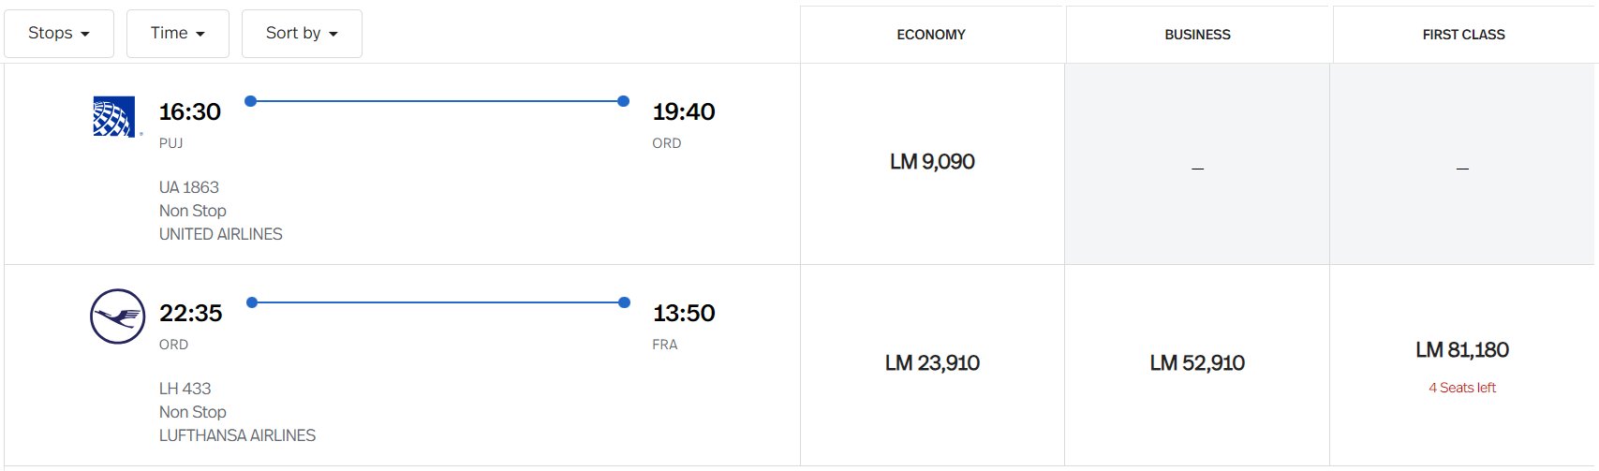Click the 4 Seats left notice
The height and width of the screenshot is (471, 1599).
pyautogui.click(x=1462, y=388)
